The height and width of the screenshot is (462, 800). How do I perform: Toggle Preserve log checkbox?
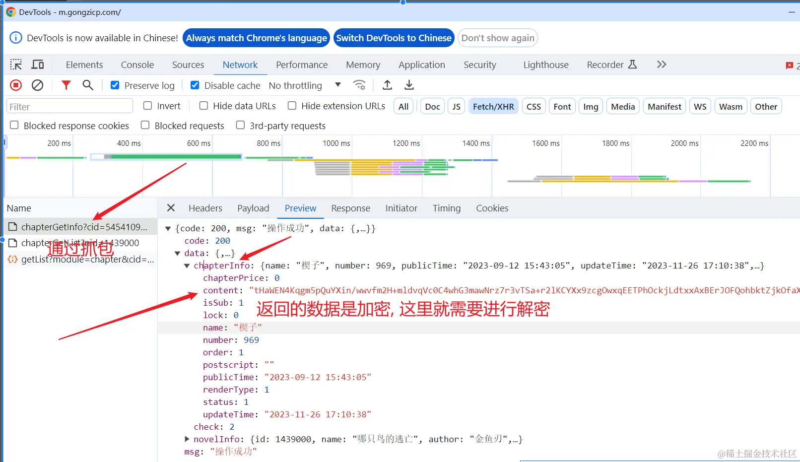tap(115, 85)
